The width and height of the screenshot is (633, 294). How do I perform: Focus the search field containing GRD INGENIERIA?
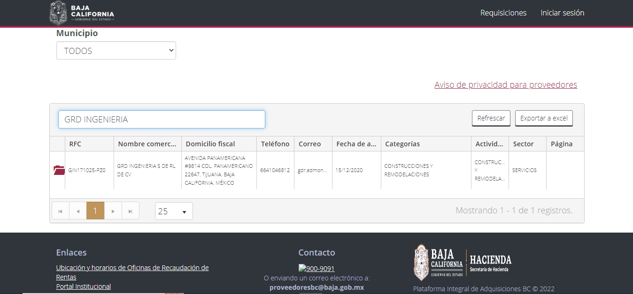click(162, 119)
